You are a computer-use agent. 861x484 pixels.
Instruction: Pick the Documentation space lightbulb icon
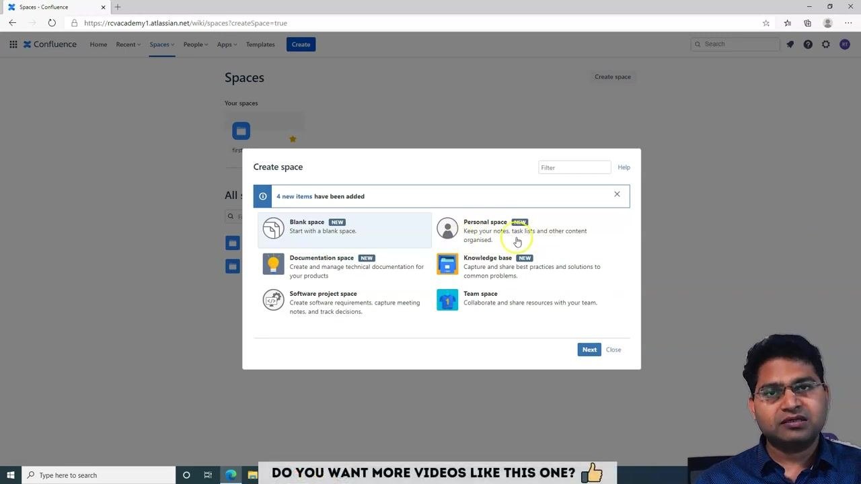coord(273,264)
